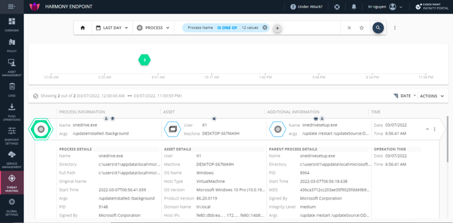Open the tri nguyen user menu
The width and height of the screenshot is (453, 223).
385,7
